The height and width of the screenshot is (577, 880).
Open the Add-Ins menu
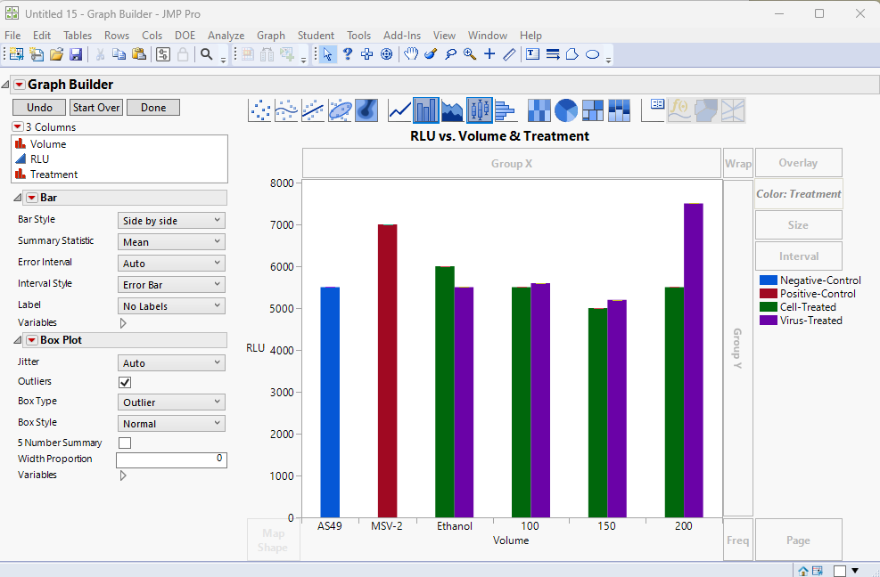click(x=401, y=36)
